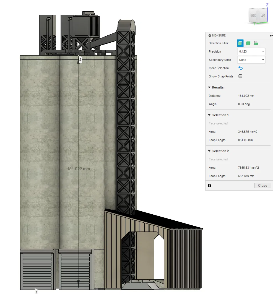
Task: Click Selection 1 loop length 851.09 mm
Action: [245, 140]
